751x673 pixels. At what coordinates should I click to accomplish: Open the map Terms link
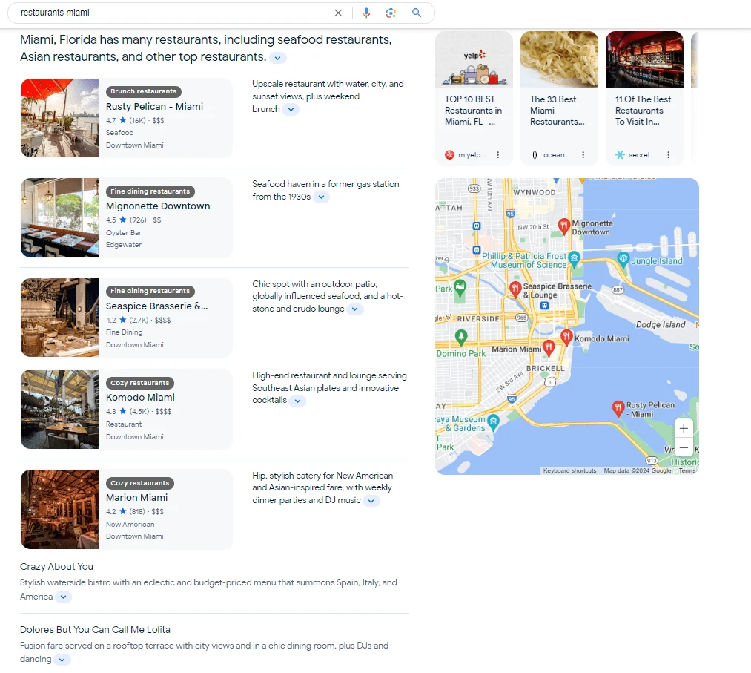pyautogui.click(x=687, y=470)
